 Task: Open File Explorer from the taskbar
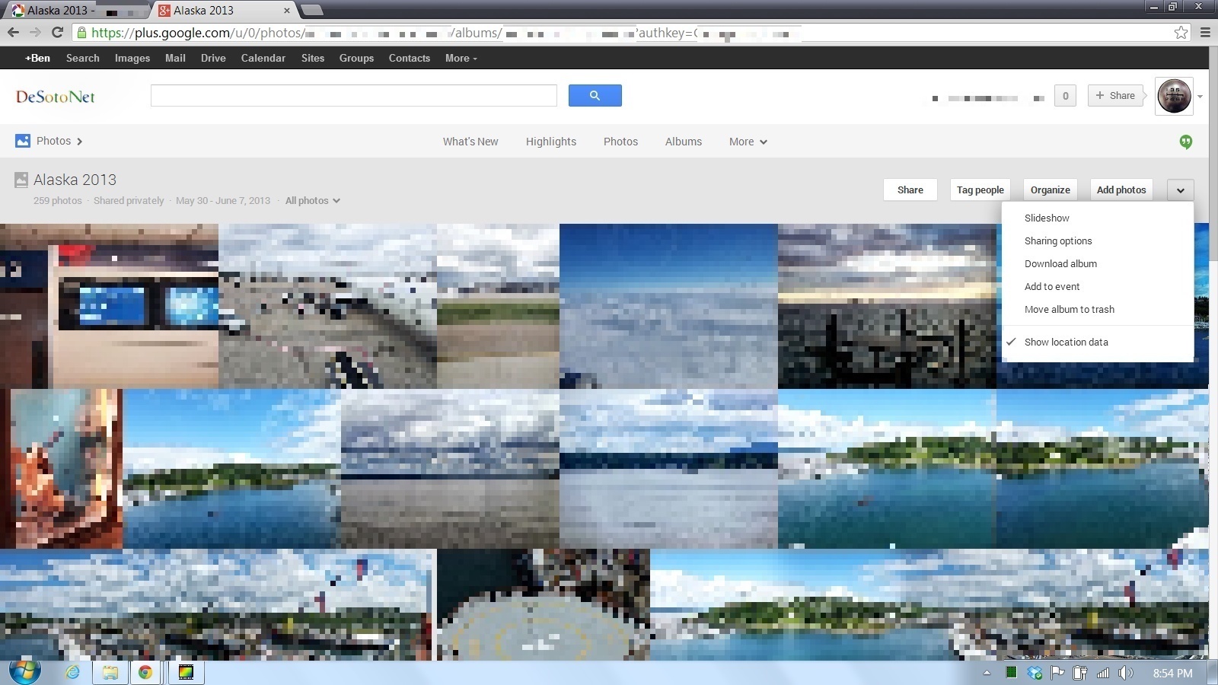click(110, 672)
